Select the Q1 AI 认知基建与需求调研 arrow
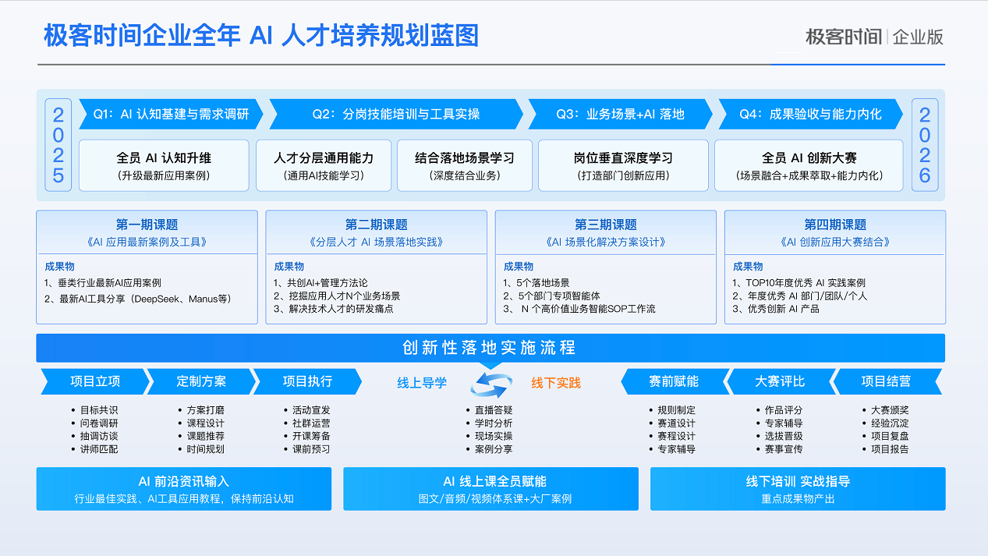This screenshot has height=556, width=988. [x=170, y=114]
